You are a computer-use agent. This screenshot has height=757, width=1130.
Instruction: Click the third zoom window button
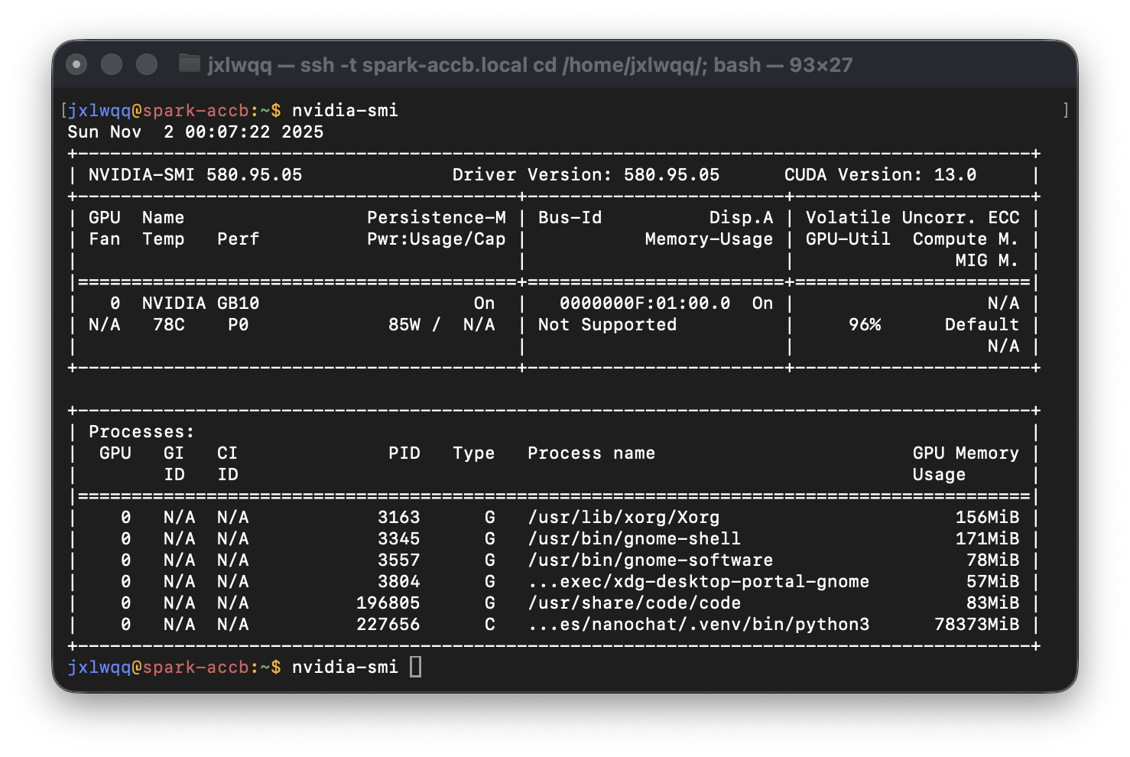[147, 65]
